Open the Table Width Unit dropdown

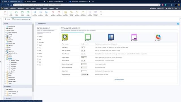point(85,75)
